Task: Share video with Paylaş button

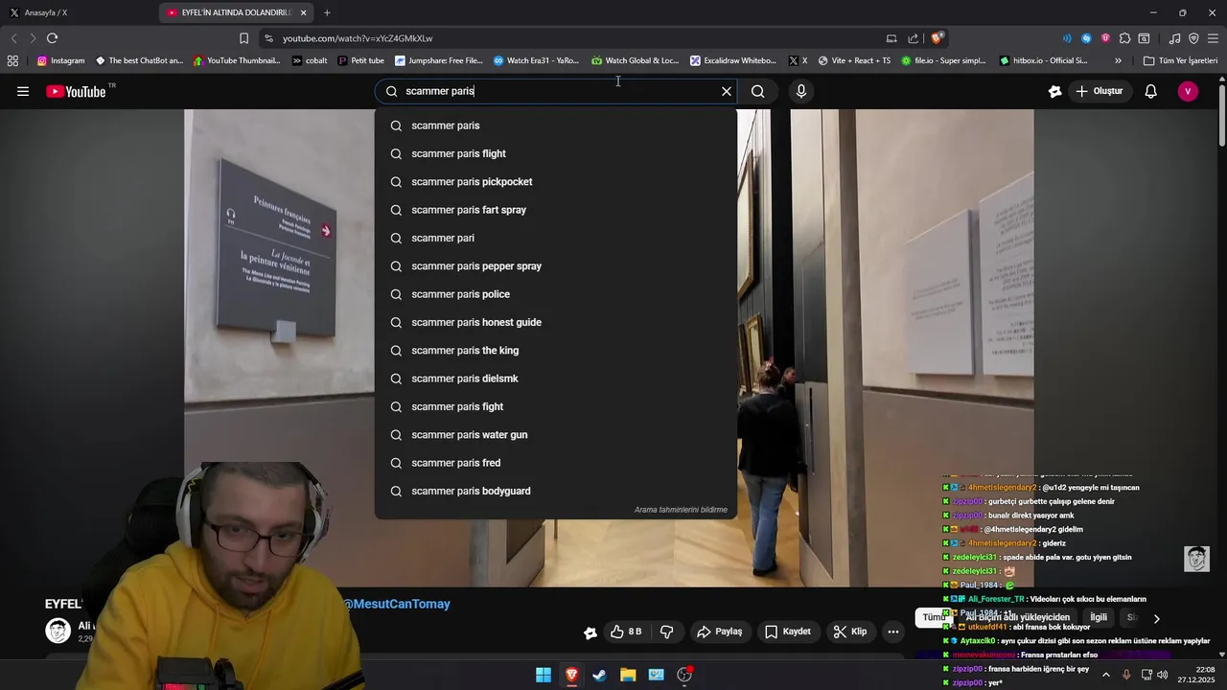Action: [719, 632]
